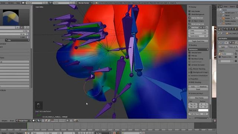This screenshot has width=238, height=134.
Task: Click the Shadeless button under MMD Shading
Action: pos(203,87)
